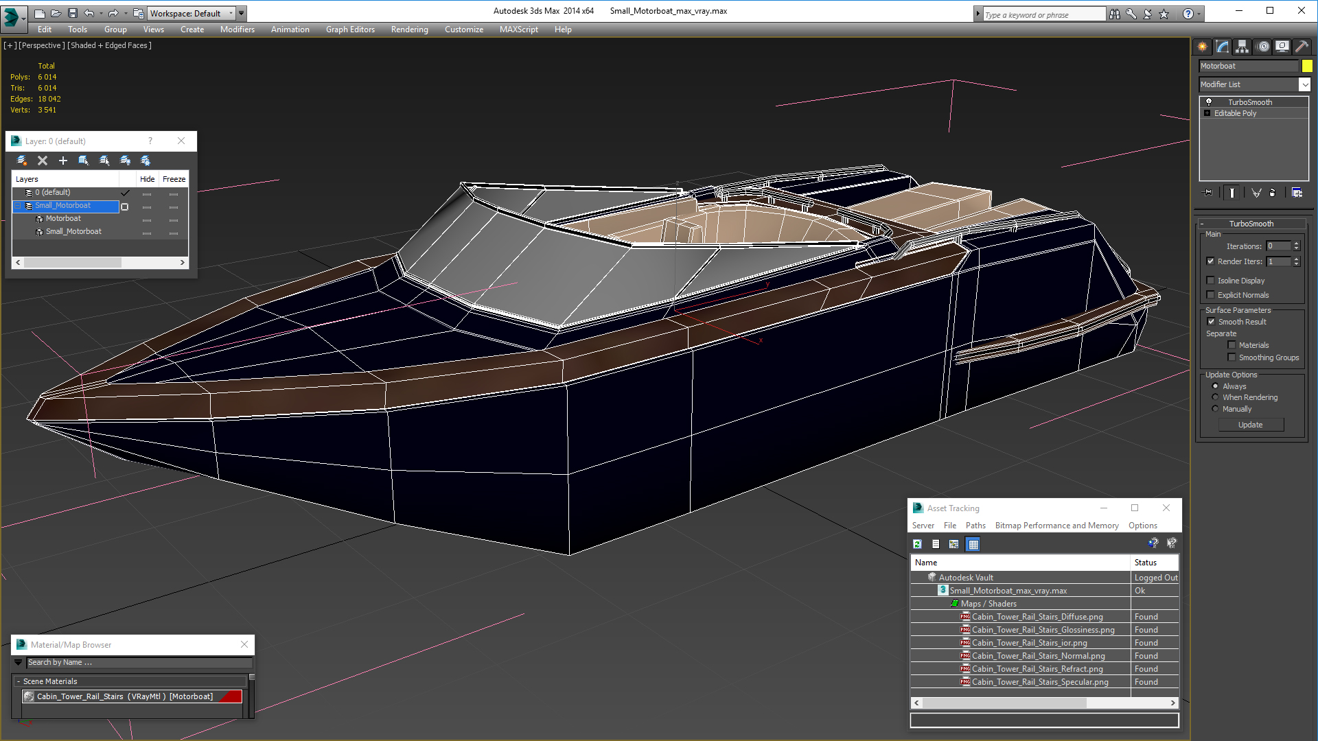Image resolution: width=1318 pixels, height=741 pixels.
Task: Click the Save File floppy icon
Action: (x=73, y=13)
